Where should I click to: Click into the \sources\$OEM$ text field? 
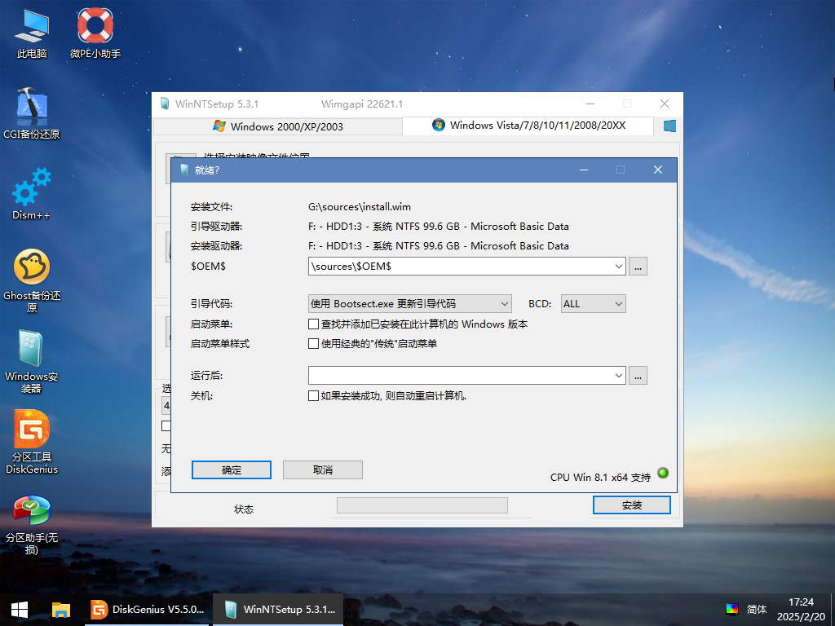coord(461,267)
